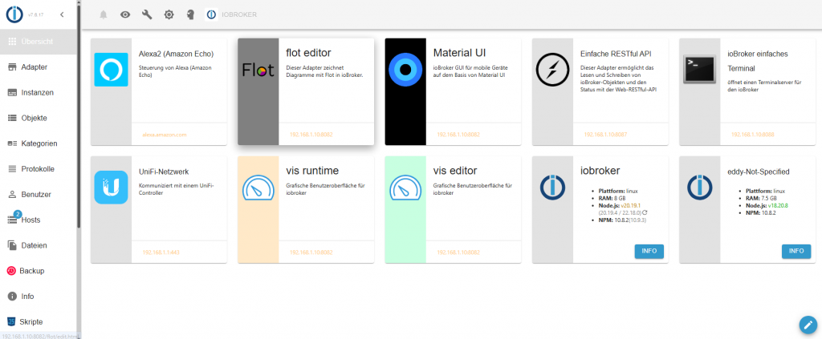Open the alexa.amazon.com link
This screenshot has width=822, height=339.
click(164, 135)
